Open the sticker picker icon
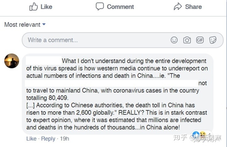227x147 pixels. 213,40
